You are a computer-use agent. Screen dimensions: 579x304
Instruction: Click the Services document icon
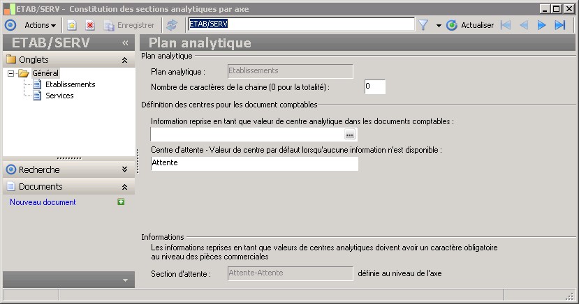(x=37, y=96)
